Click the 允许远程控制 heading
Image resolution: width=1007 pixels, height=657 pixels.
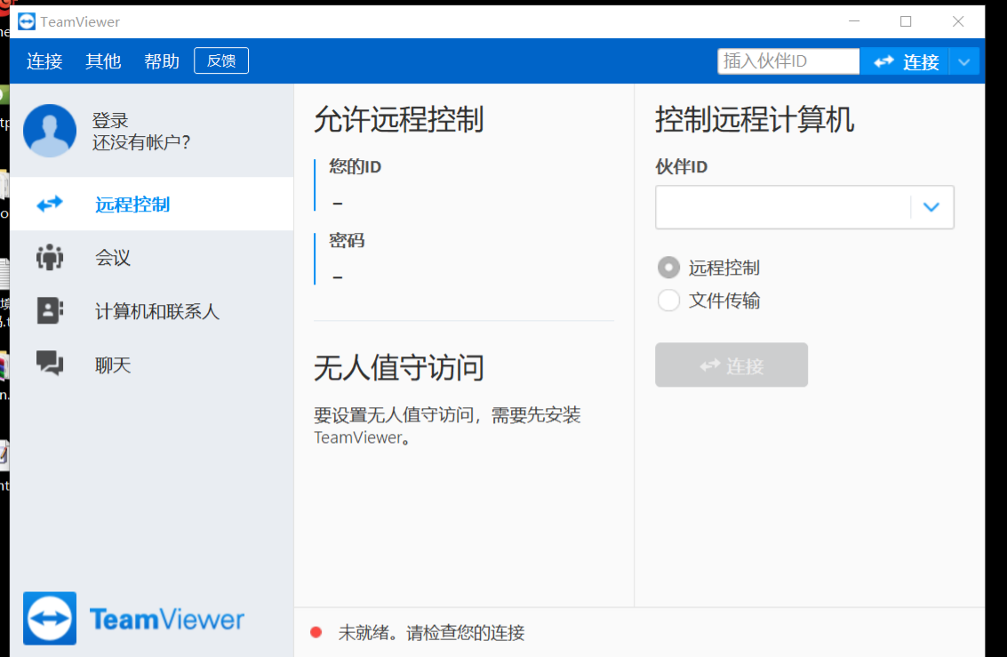coord(399,120)
